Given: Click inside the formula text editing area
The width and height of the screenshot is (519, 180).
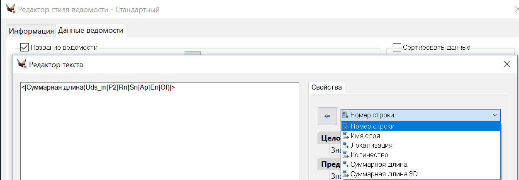Looking at the screenshot, I should (x=160, y=133).
